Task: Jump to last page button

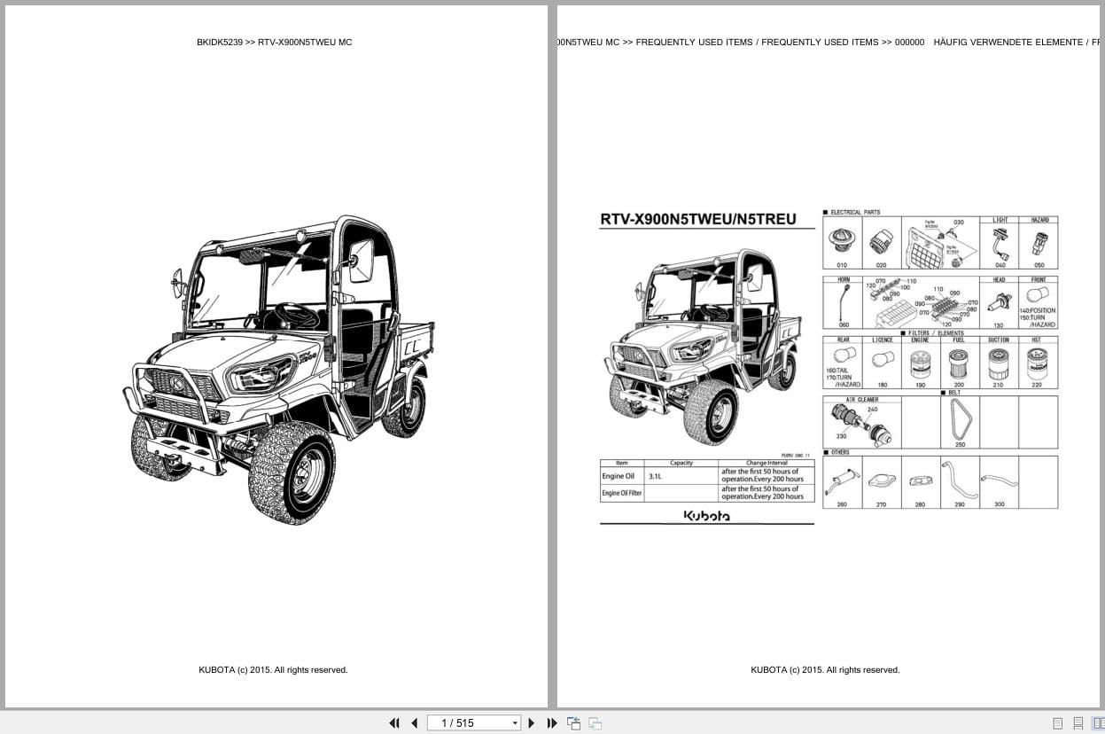Action: pos(551,723)
